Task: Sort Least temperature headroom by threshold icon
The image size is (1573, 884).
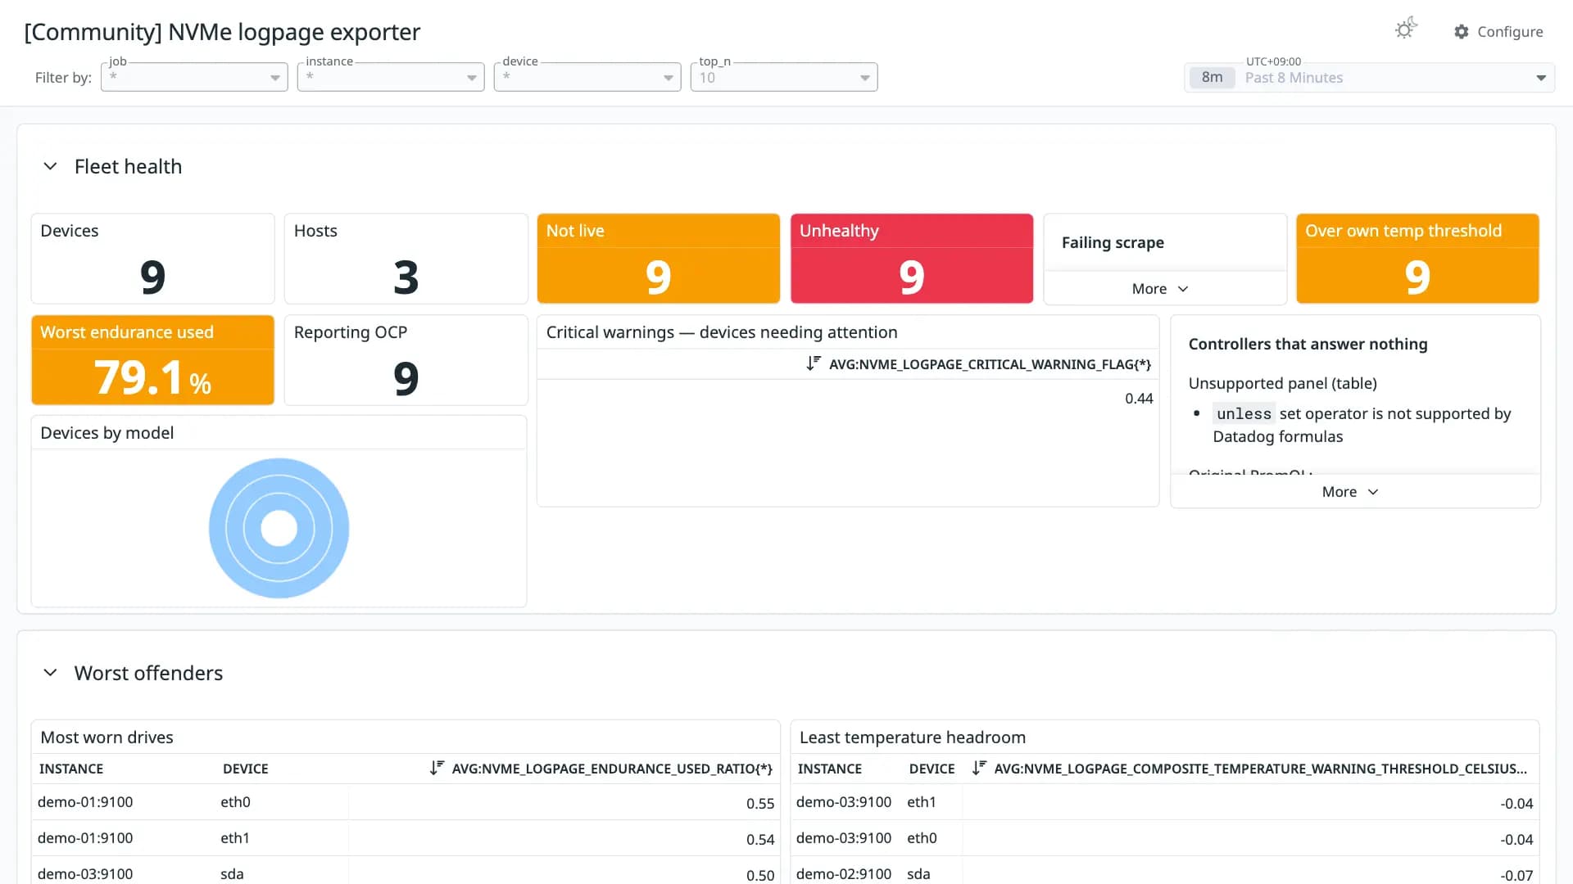Action: (979, 768)
